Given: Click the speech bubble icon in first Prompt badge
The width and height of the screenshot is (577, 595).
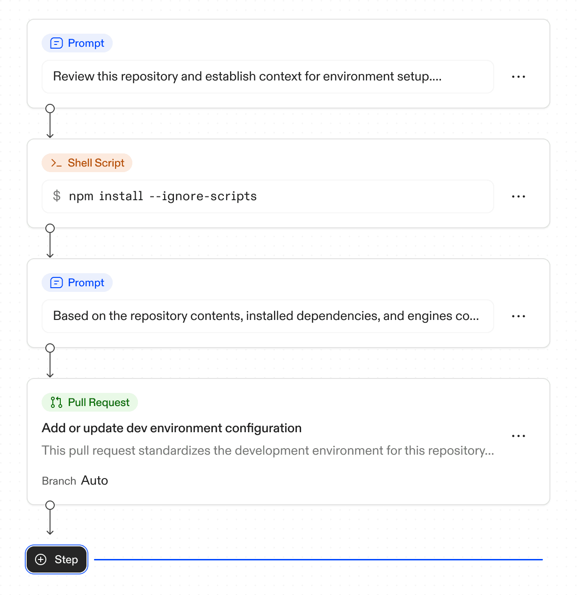Looking at the screenshot, I should pyautogui.click(x=56, y=43).
